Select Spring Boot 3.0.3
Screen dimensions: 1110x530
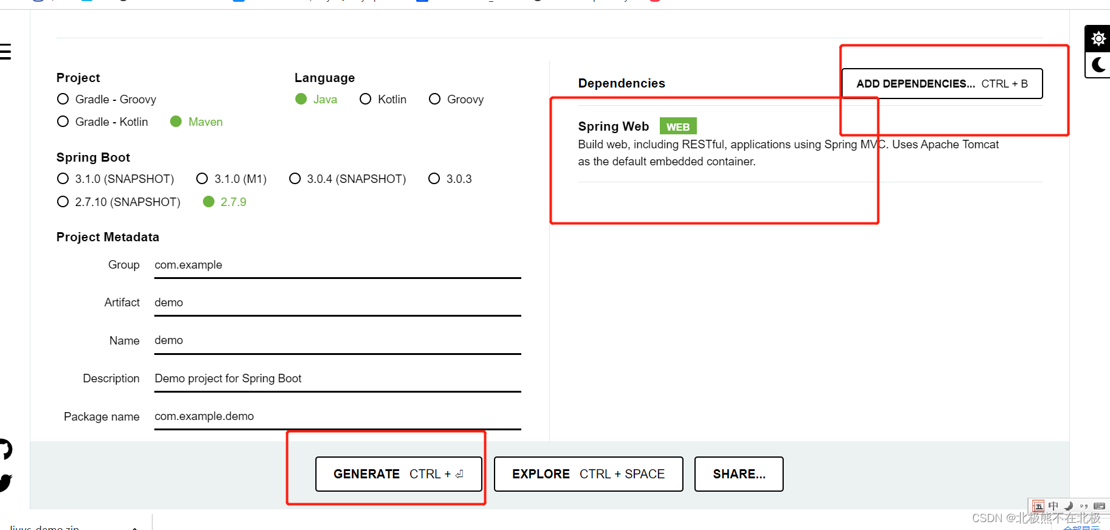450,179
